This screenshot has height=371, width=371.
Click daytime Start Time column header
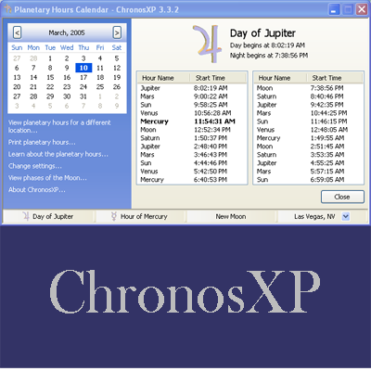pyautogui.click(x=218, y=78)
